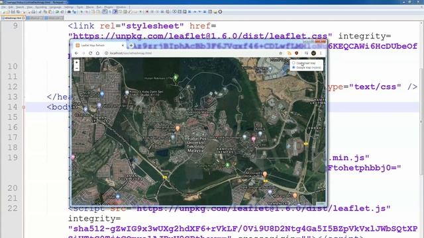Viewport: 424px width, 238px height.
Task: Open the View menu
Action: pos(30,7)
